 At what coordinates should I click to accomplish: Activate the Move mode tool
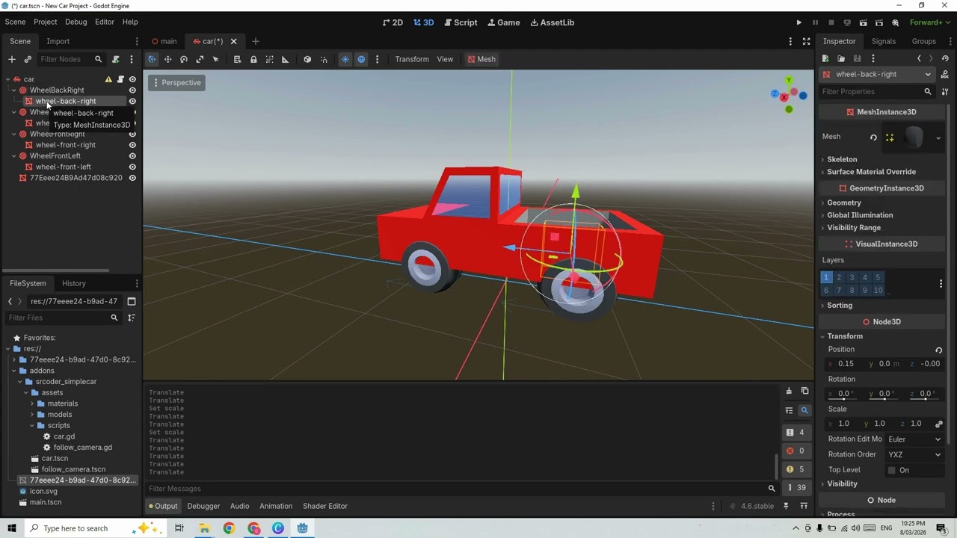[x=167, y=59]
